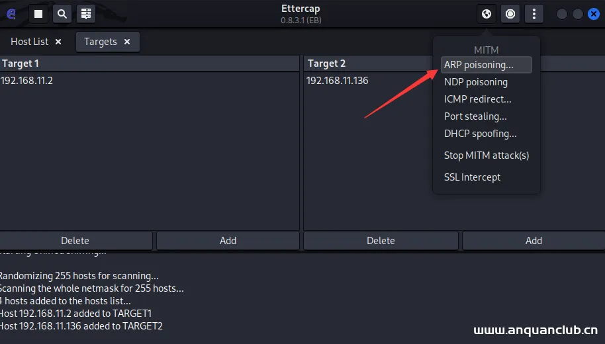Click Stop MITM attack(s)
This screenshot has height=344, width=605.
click(x=486, y=155)
